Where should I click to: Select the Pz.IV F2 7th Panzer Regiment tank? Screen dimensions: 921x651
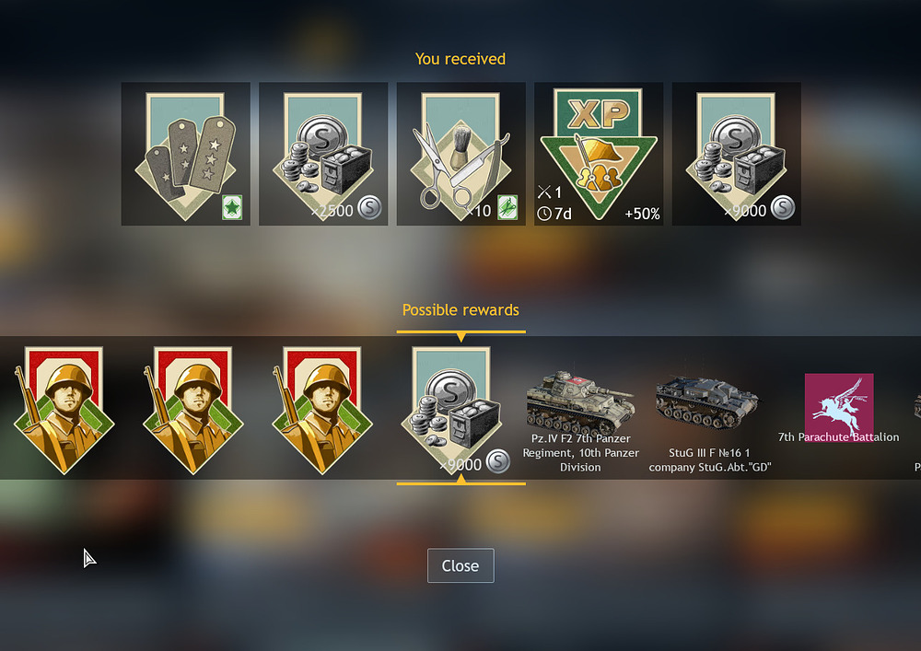point(580,422)
